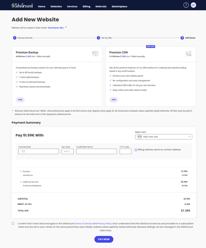Click the 50% OFF badge
This screenshot has height=248, width=206.
coord(150,47)
